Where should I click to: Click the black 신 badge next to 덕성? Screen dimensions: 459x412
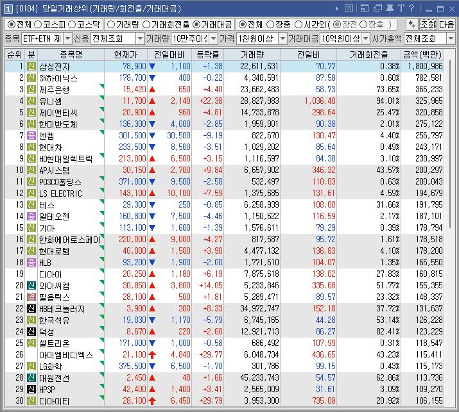(31, 332)
